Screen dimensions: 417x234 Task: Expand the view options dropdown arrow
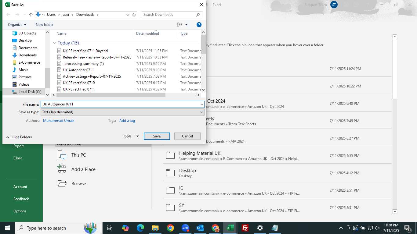click(187, 25)
